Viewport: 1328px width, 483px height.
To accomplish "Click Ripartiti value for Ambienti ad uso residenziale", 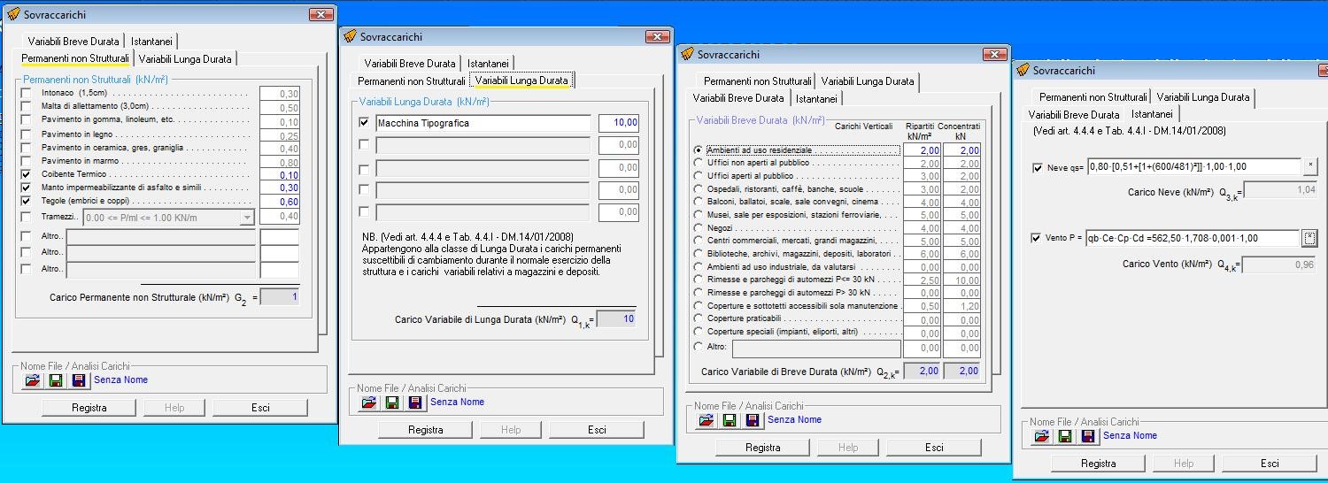I will [922, 150].
